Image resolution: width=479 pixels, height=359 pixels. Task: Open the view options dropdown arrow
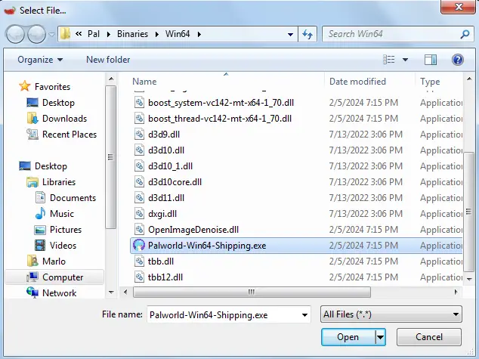click(405, 60)
